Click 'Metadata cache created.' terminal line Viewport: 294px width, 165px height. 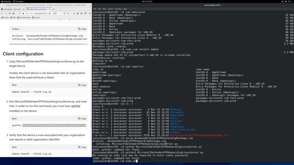pos(110,47)
